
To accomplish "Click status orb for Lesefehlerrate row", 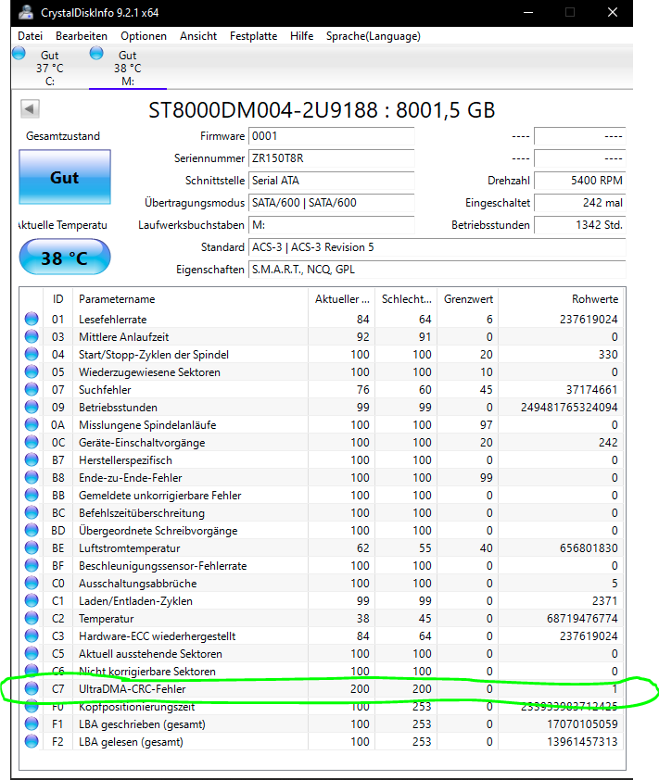I will [x=32, y=319].
